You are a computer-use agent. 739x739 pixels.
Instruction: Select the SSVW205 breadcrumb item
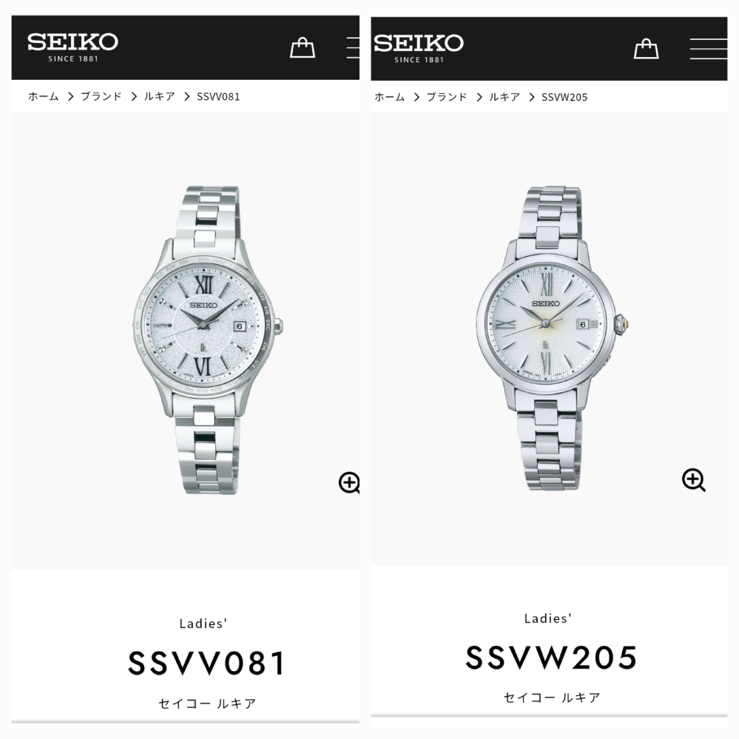pyautogui.click(x=564, y=97)
